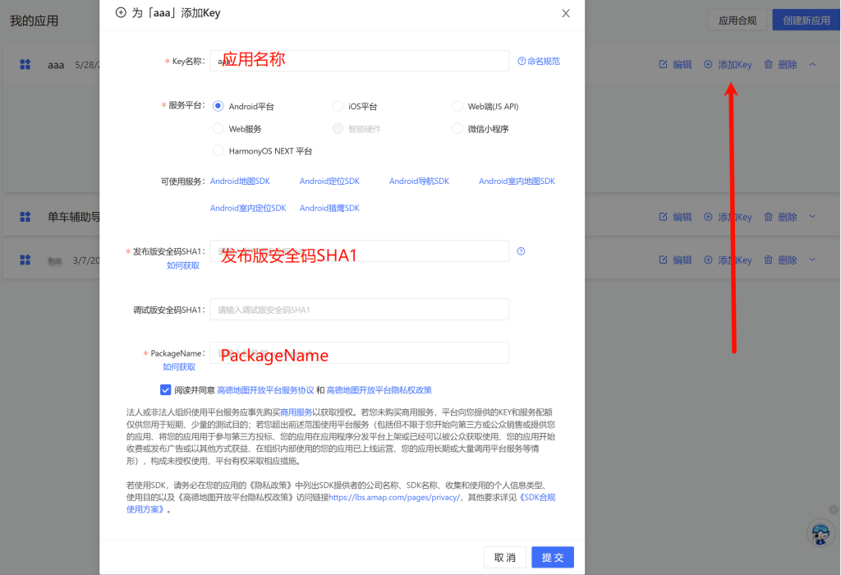
Task: Click 添加Key plus icon in aaa row
Action: coord(708,65)
